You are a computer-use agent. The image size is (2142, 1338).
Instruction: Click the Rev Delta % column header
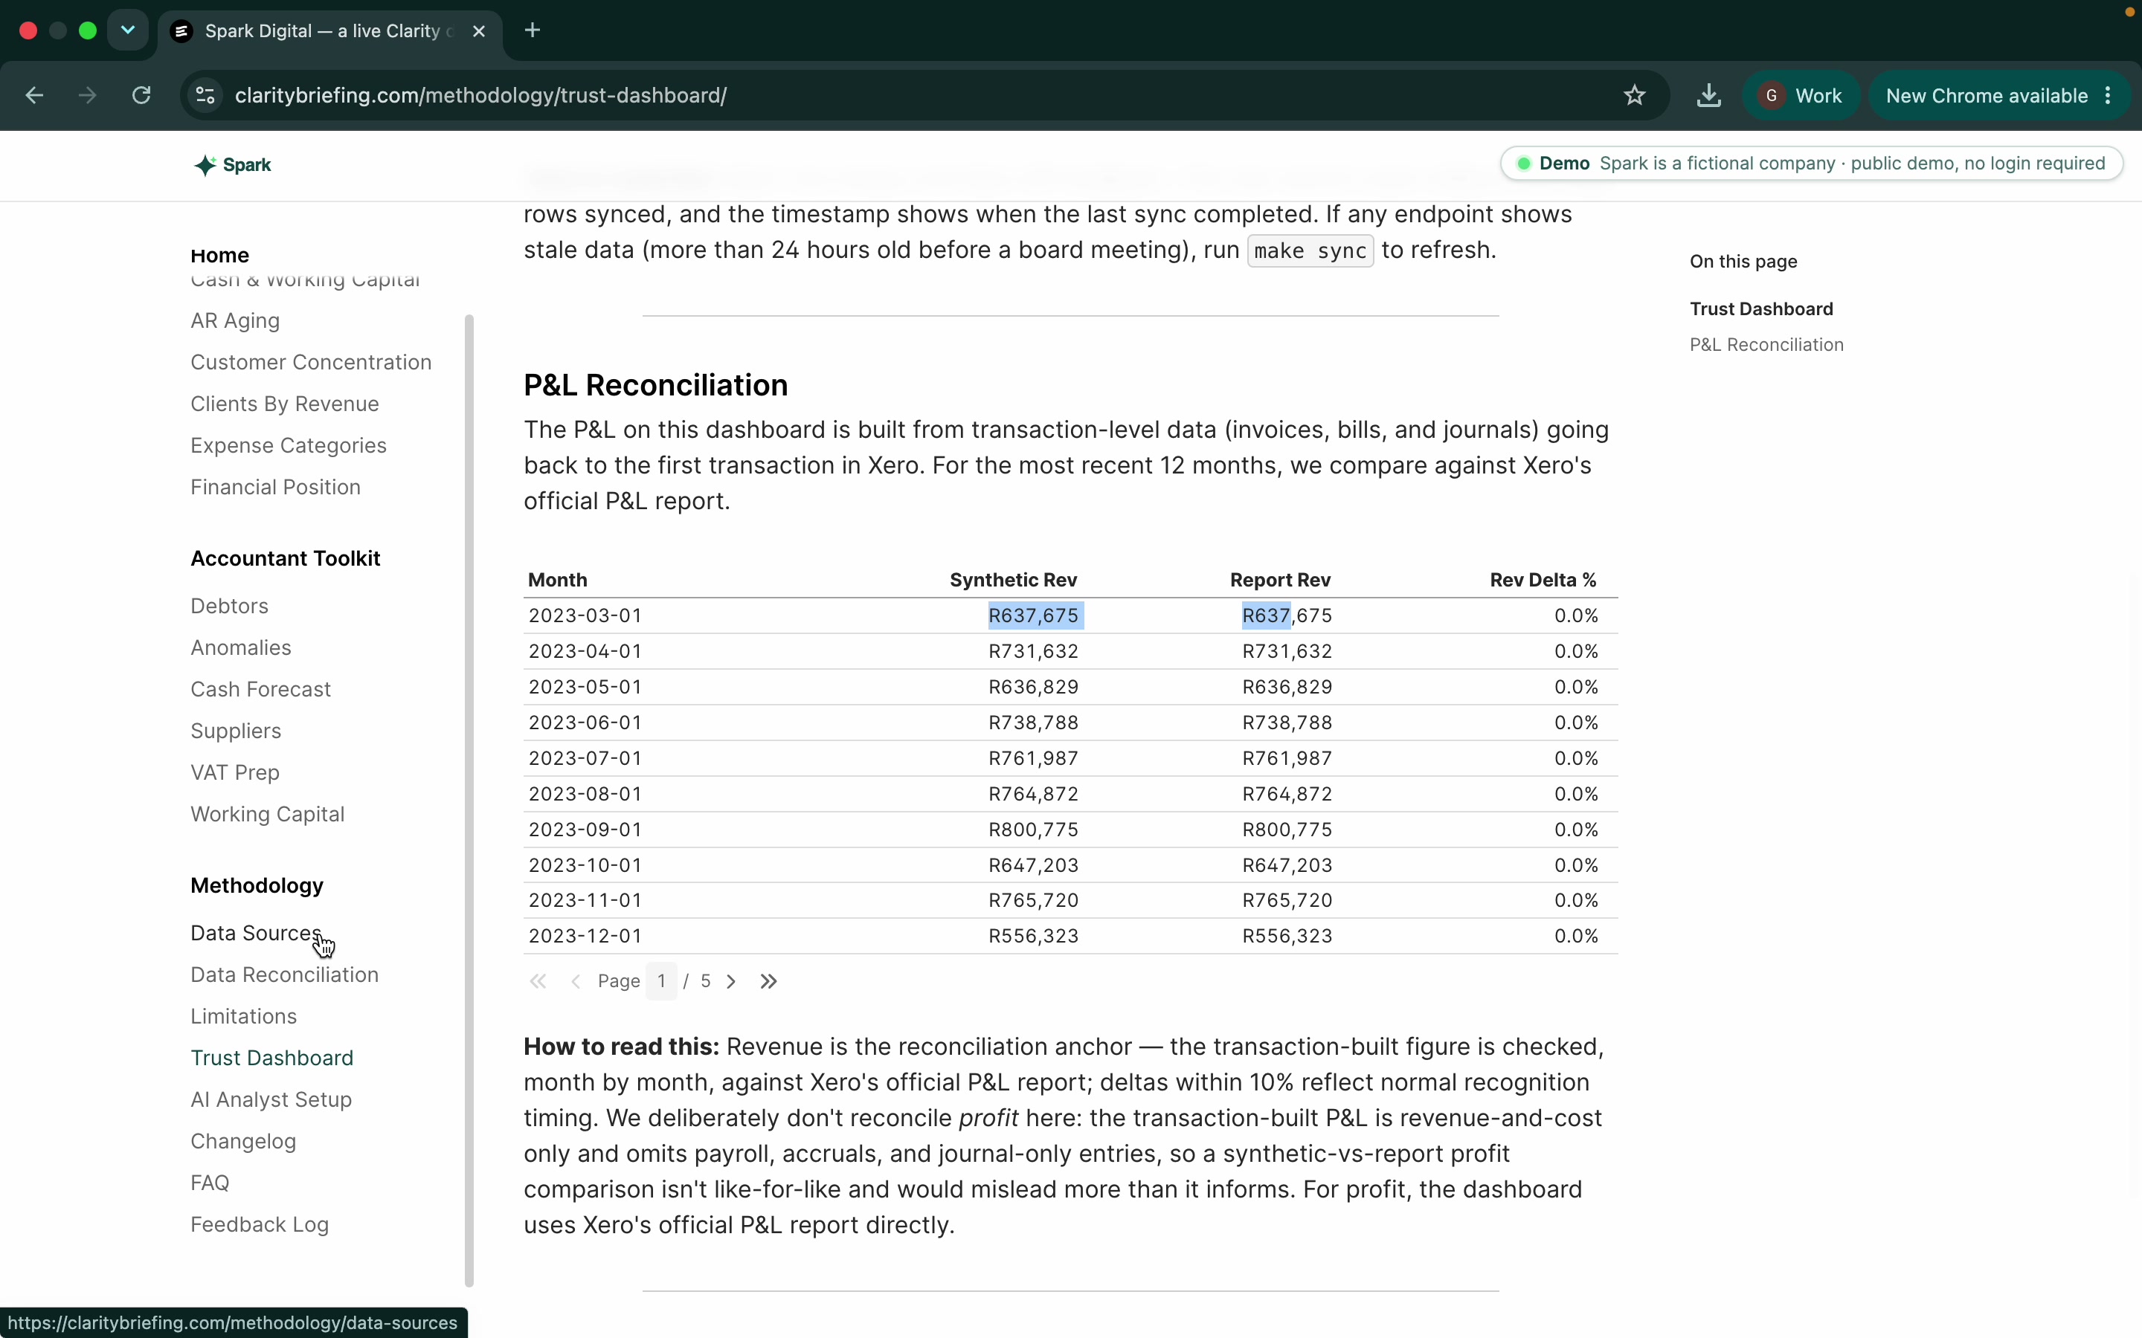[x=1543, y=581]
